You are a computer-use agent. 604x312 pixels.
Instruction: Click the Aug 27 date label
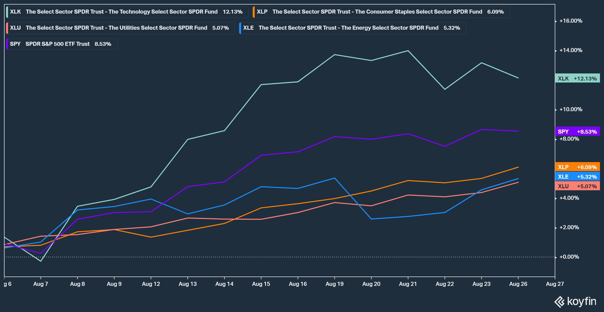[x=555, y=284]
